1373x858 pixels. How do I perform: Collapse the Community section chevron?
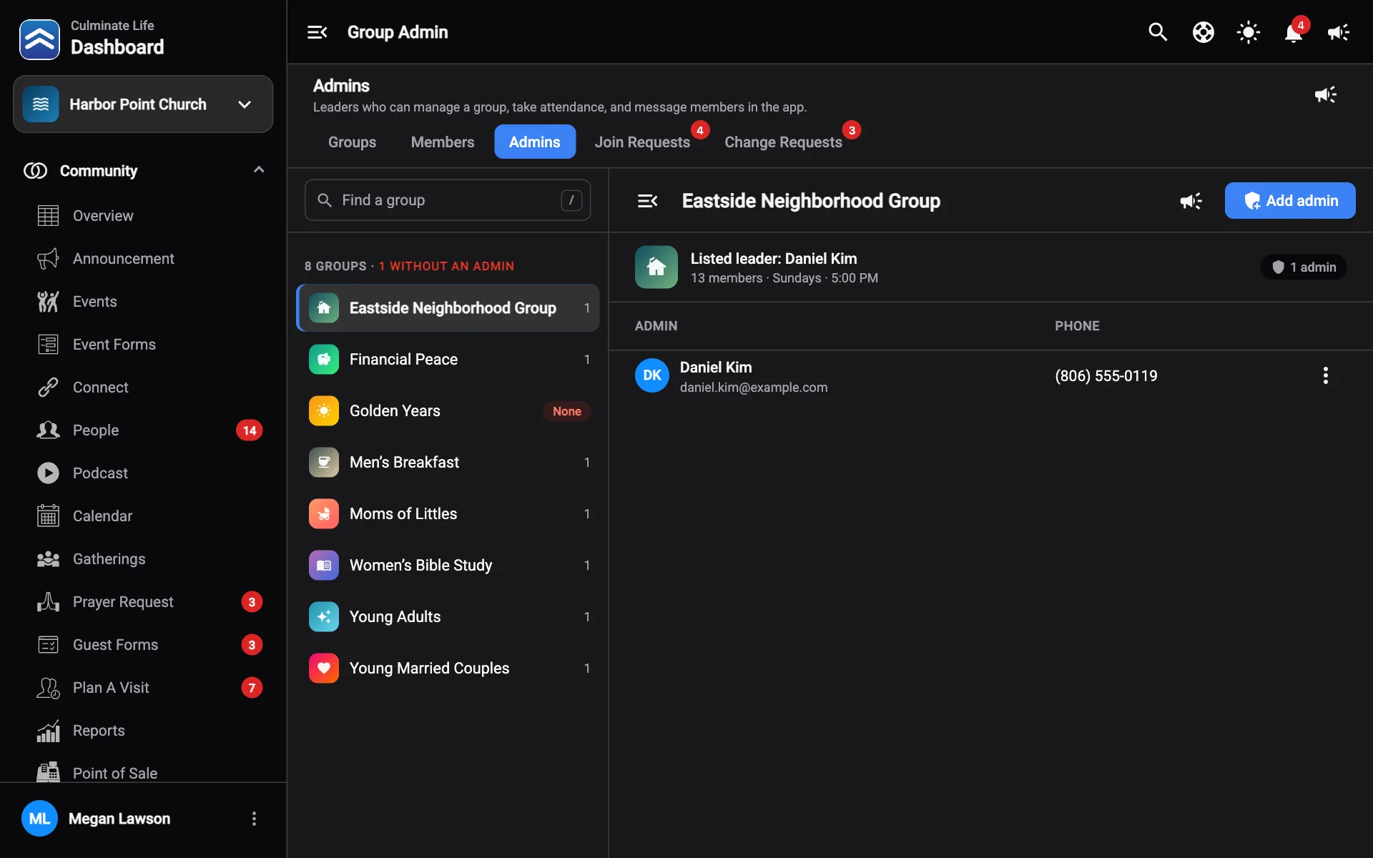[x=259, y=170]
